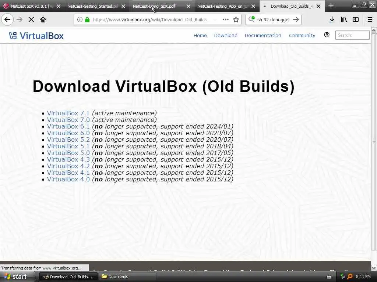
Task: Click the keyboard icon in taskbar
Action: click(329, 277)
